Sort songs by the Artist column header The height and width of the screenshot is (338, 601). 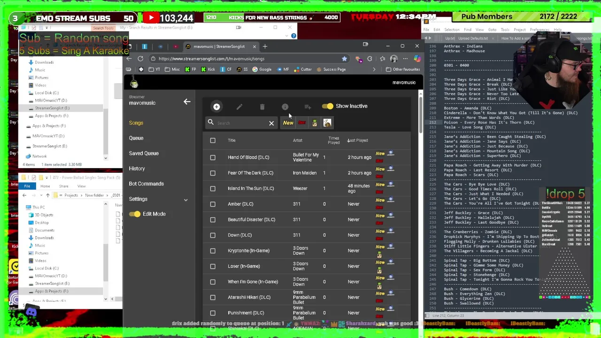(x=298, y=140)
